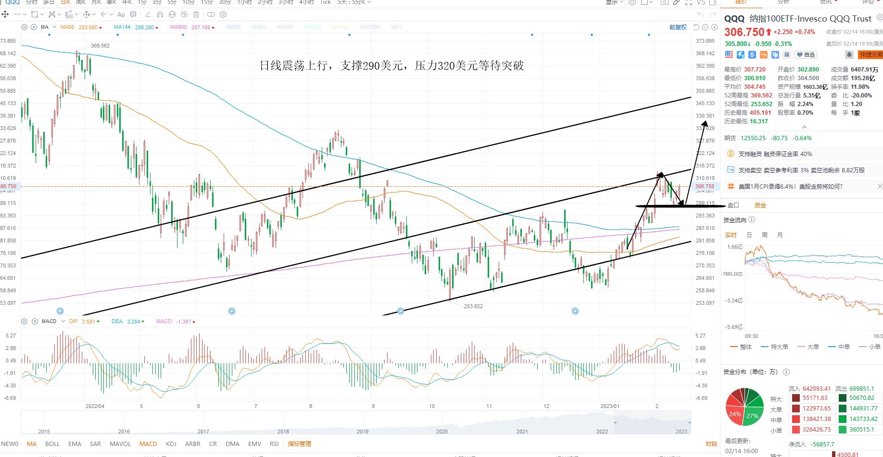Zoom out chart with minus circle icon
The image size is (883, 457).
click(x=706, y=27)
